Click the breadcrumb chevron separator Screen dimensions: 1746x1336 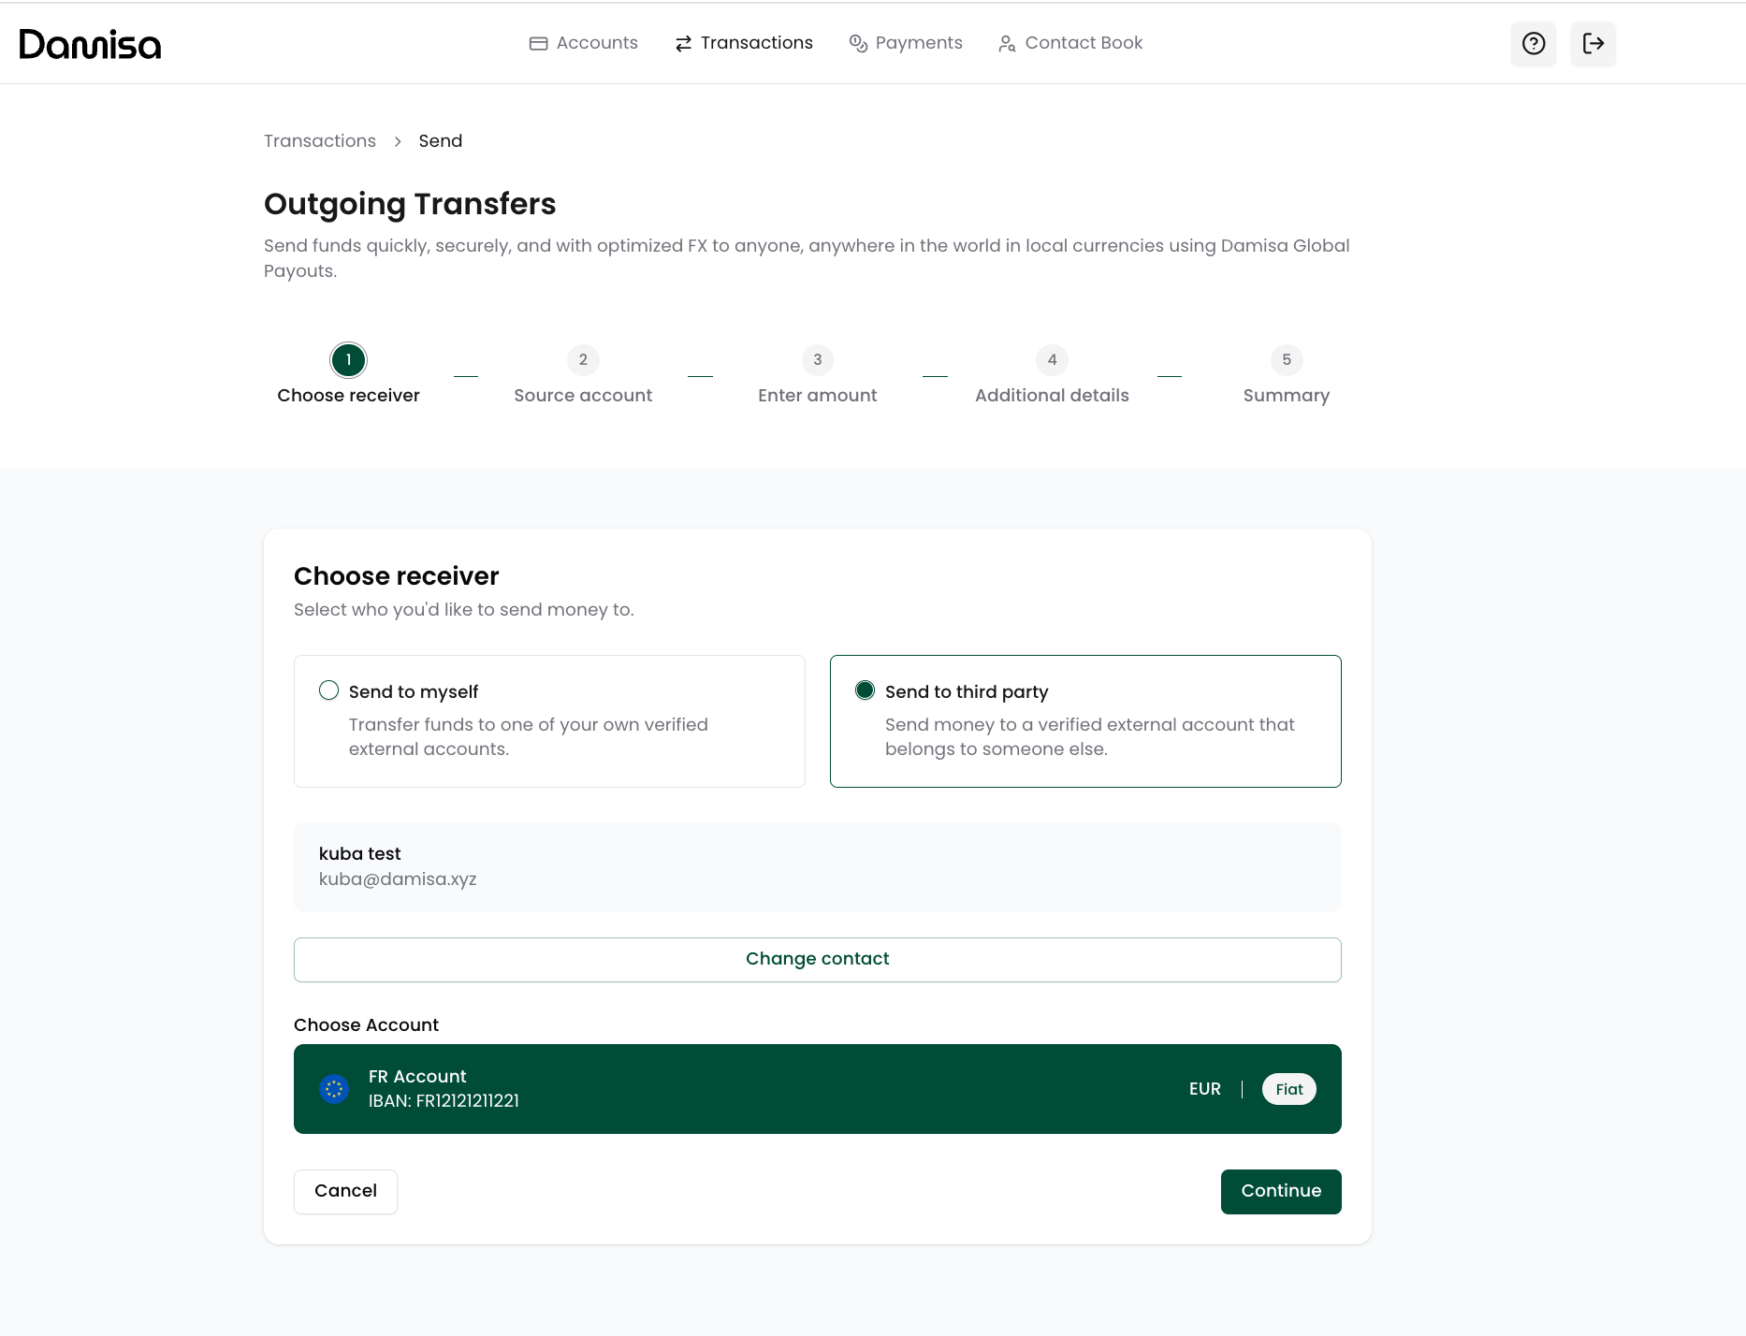pos(398,141)
